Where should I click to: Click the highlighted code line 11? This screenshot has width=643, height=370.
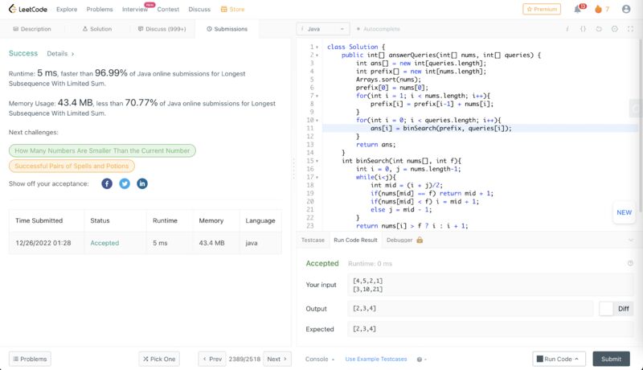[x=480, y=129]
